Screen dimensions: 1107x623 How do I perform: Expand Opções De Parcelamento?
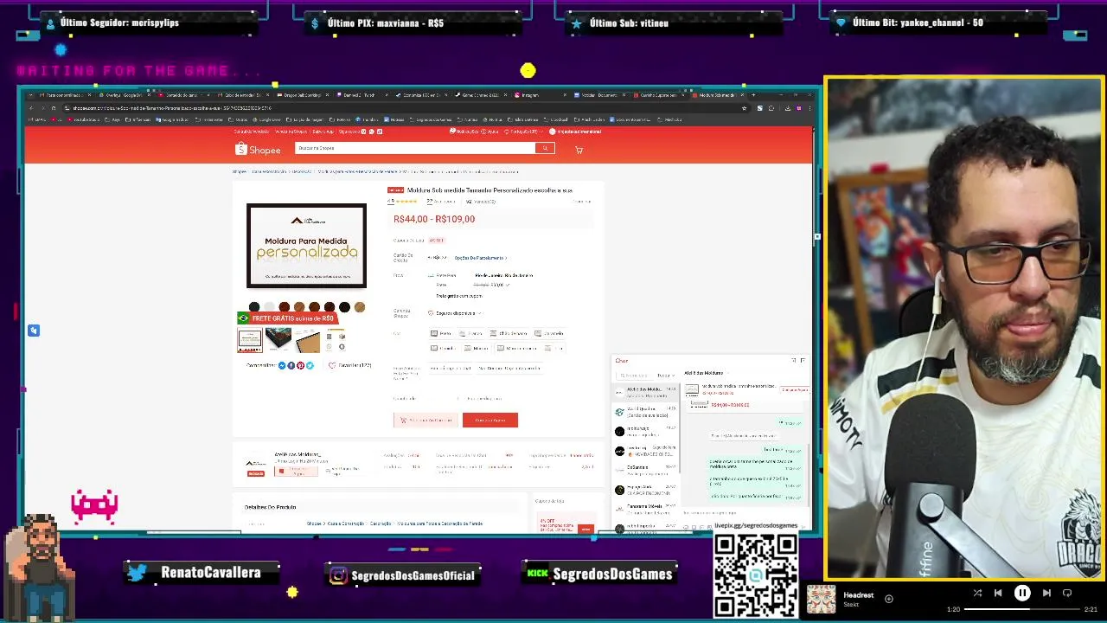point(481,258)
